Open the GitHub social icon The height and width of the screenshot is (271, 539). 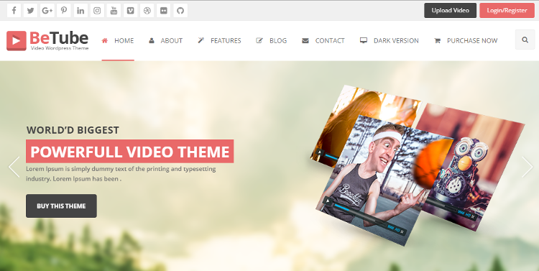pyautogui.click(x=180, y=11)
